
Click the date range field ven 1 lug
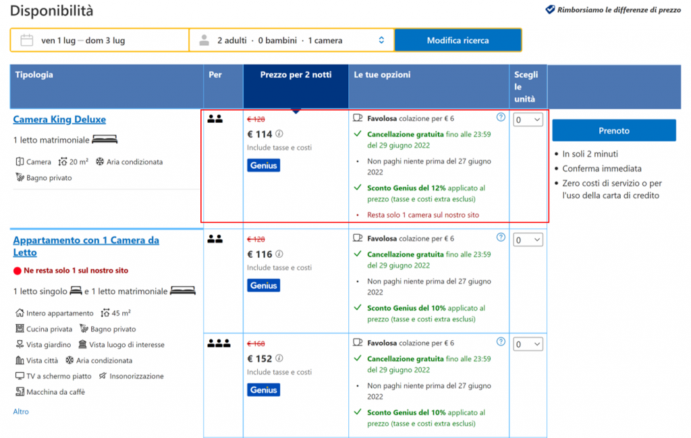83,40
